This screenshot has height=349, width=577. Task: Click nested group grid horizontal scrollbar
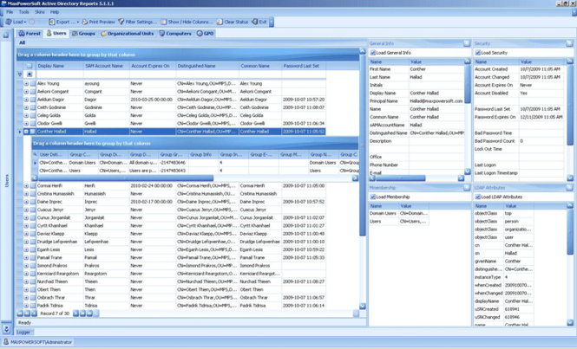(x=125, y=178)
